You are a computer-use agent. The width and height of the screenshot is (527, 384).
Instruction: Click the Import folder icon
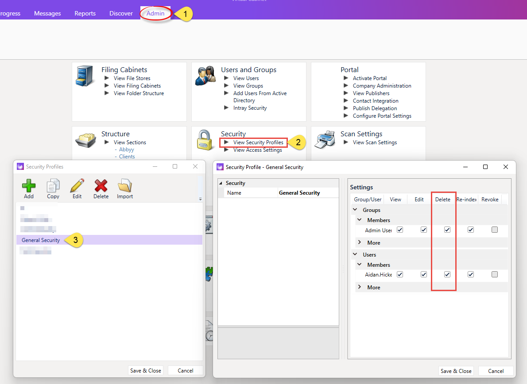pos(125,186)
